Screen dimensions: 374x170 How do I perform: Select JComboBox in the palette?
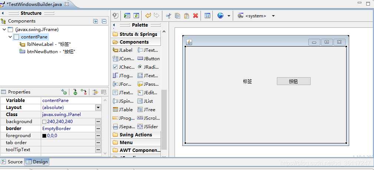coord(123,58)
